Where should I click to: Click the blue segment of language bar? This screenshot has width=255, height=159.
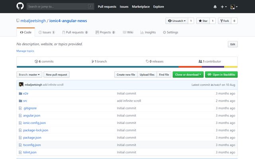98,67
